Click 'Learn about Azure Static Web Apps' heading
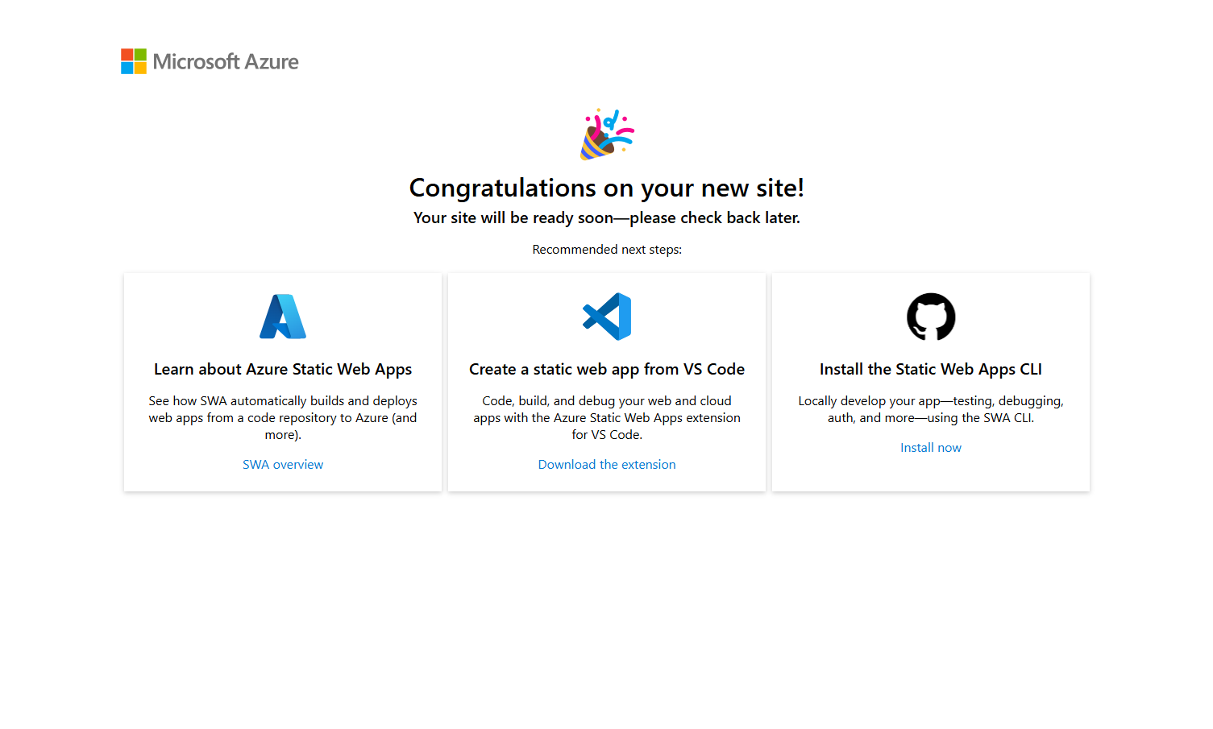This screenshot has height=729, width=1213. (283, 369)
